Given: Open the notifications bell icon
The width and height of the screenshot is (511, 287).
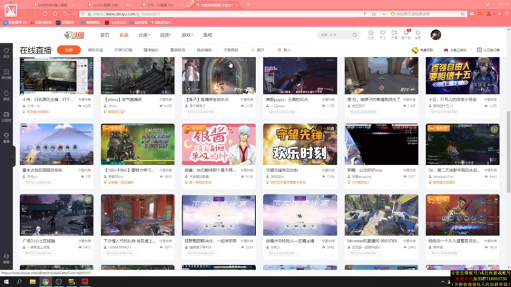Looking at the screenshot, I should coord(418,34).
